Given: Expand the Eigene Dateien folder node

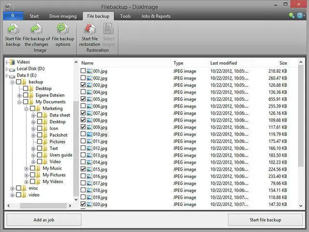Looking at the screenshot, I should point(19,95).
